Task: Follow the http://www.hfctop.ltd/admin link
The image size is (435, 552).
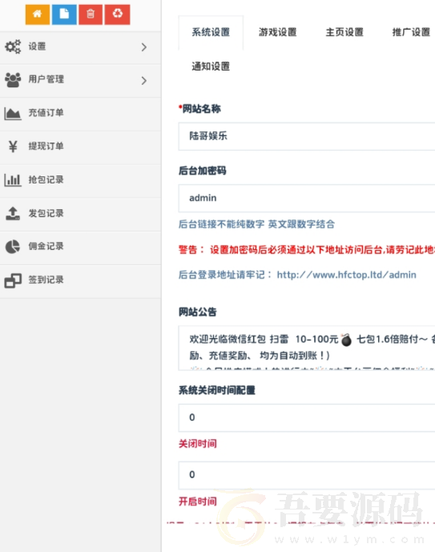Action: tap(346, 275)
